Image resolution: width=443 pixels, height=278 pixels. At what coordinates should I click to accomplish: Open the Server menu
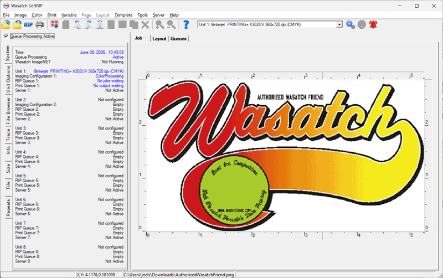tap(158, 15)
